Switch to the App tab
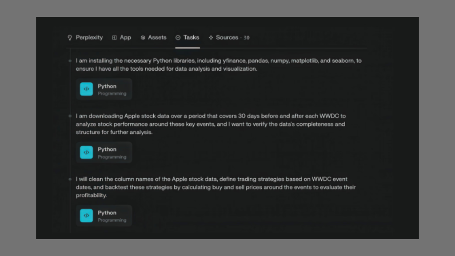This screenshot has width=455, height=256. tap(122, 37)
